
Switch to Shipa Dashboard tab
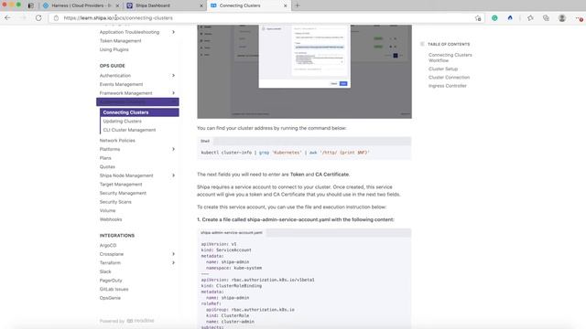coord(165,5)
